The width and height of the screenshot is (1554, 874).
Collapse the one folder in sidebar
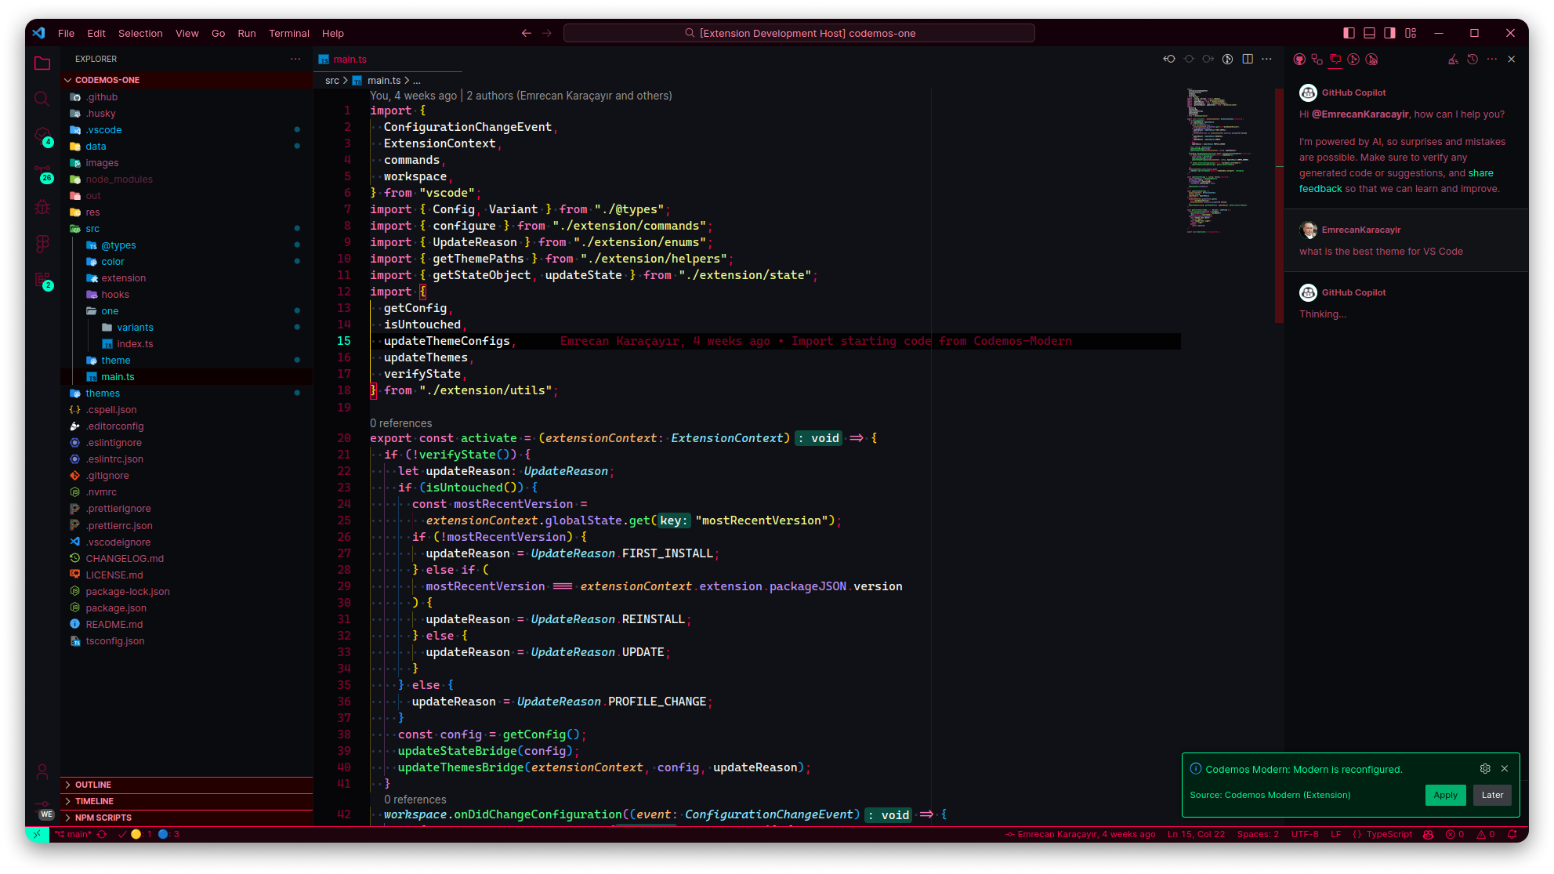pyautogui.click(x=110, y=310)
